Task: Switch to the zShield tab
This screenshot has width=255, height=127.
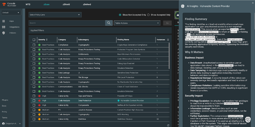Action: point(66,5)
